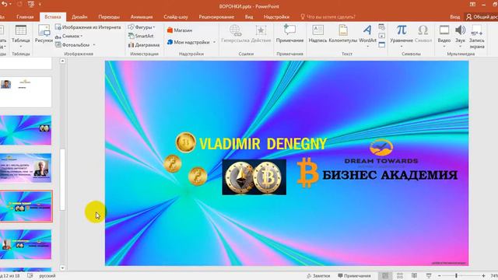Image resolution: width=498 pixels, height=280 pixels.
Task: Click the русский language indicator
Action: tap(47, 276)
